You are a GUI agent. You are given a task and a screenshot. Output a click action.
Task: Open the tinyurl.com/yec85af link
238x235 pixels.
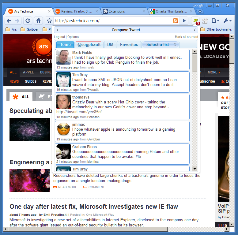tap(79, 112)
